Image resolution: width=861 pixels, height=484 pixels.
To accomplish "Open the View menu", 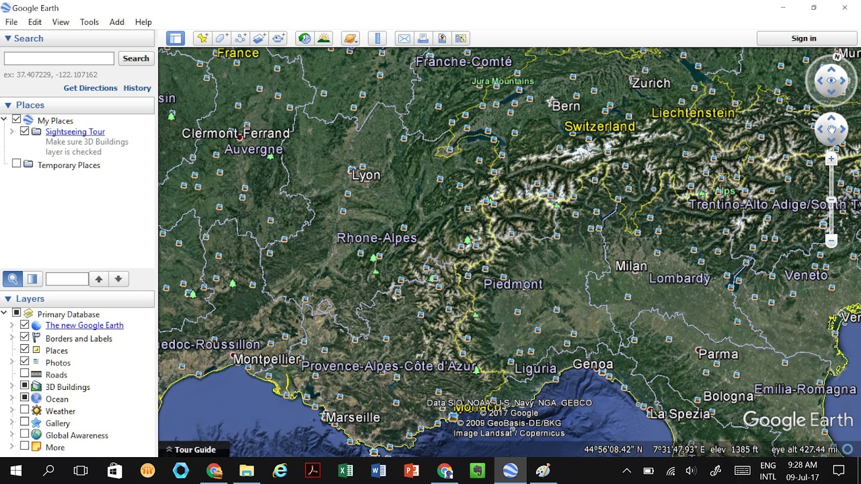I will pyautogui.click(x=60, y=22).
